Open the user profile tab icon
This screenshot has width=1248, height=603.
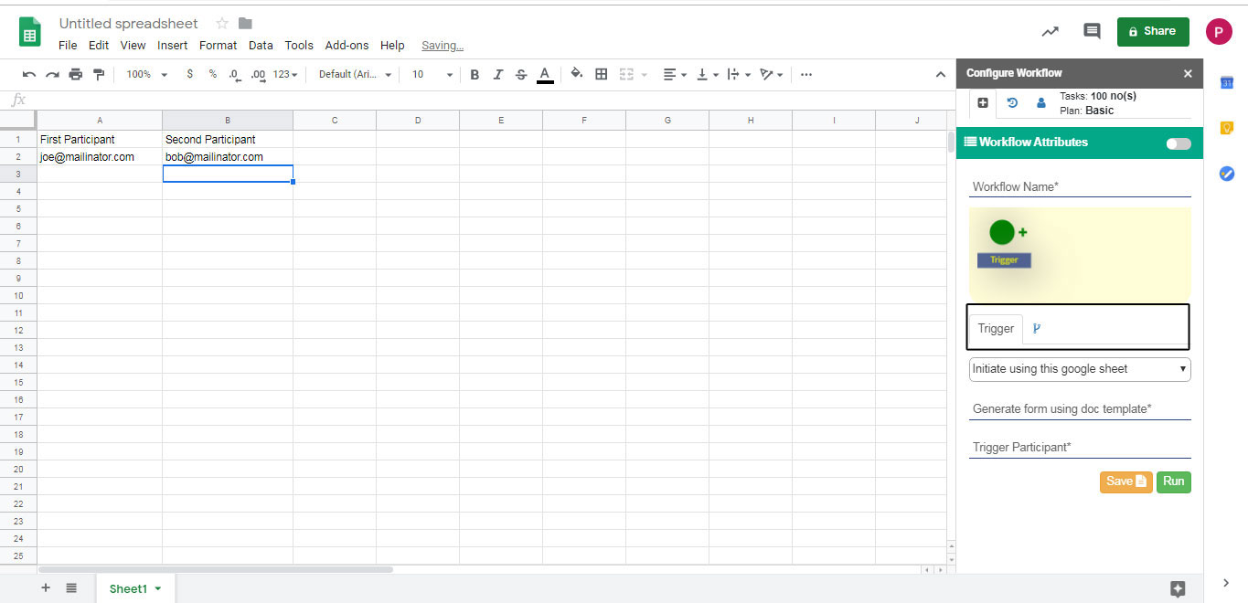(x=1041, y=103)
